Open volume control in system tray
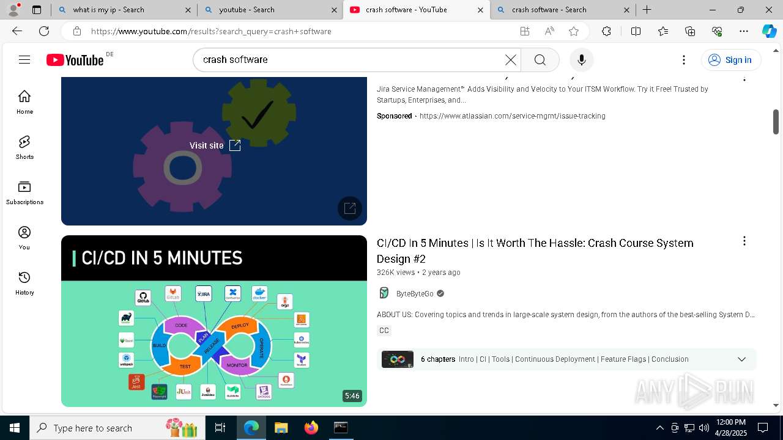This screenshot has height=440, width=783. point(704,428)
